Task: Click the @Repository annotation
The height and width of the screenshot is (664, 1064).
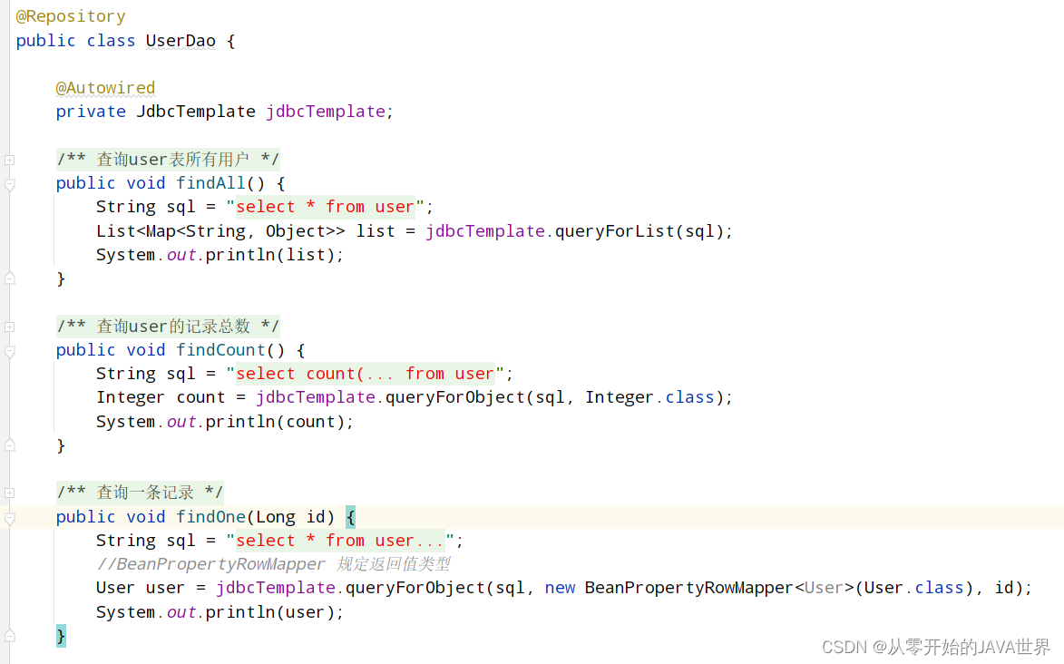Action: [x=71, y=16]
